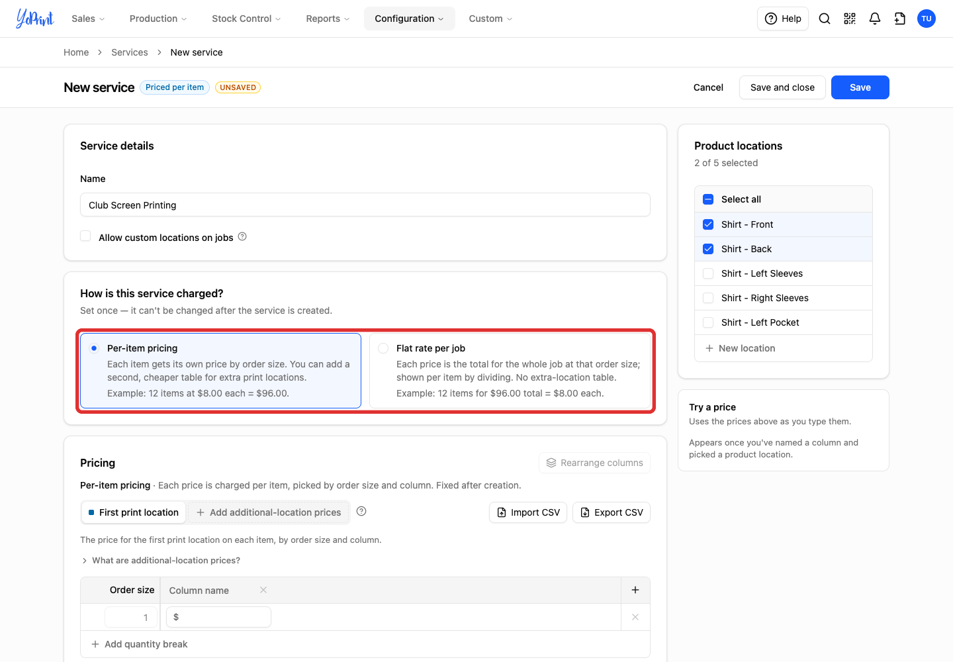Open the QR code scanner icon
Image resolution: width=953 pixels, height=662 pixels.
[850, 19]
